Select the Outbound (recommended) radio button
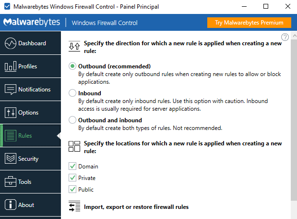Viewport: 297px width, 219px height. (x=72, y=66)
